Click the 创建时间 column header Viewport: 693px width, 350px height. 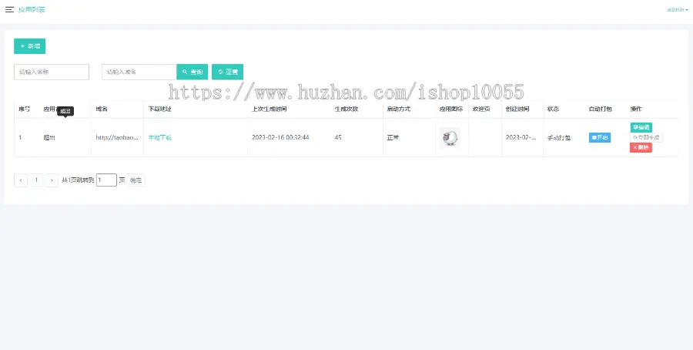(x=517, y=109)
